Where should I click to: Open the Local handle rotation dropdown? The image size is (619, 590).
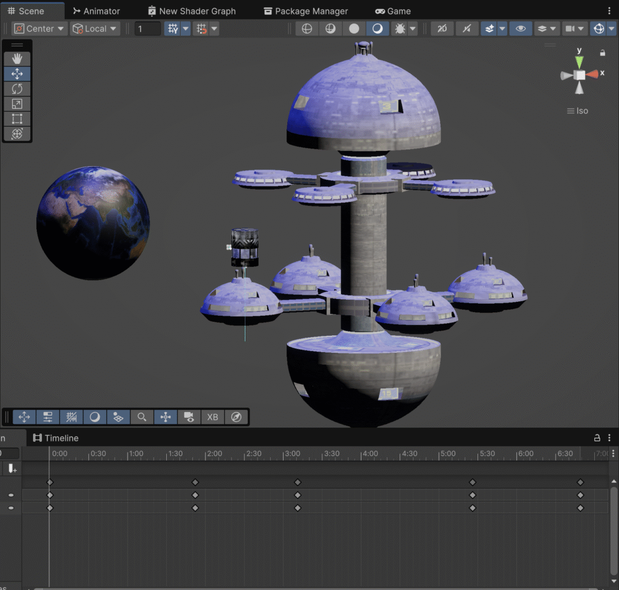(x=94, y=29)
